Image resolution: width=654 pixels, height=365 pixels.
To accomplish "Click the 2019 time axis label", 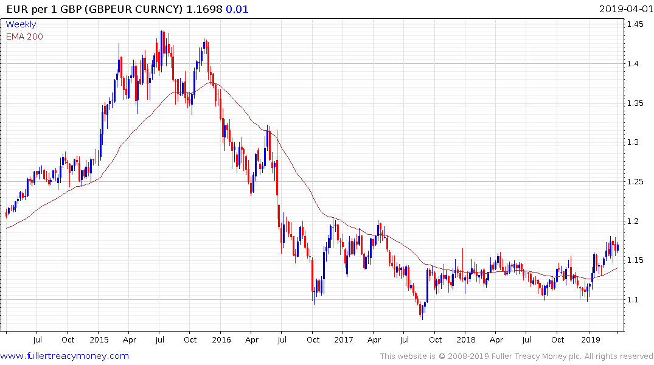I will coord(590,339).
